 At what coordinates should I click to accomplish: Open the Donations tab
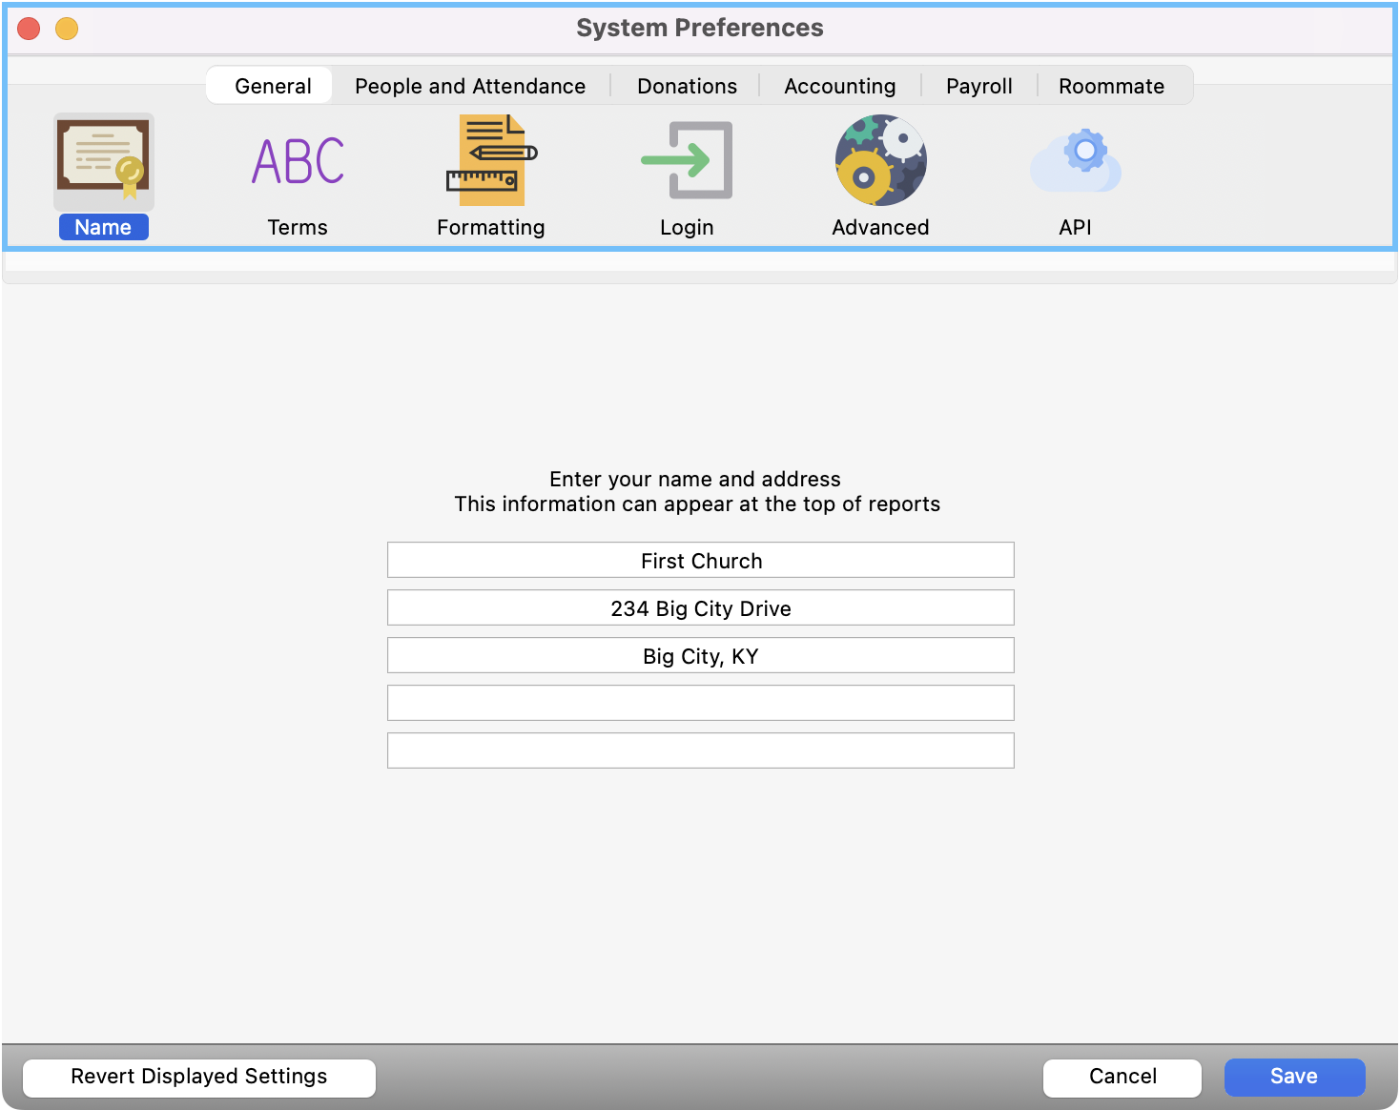687,86
